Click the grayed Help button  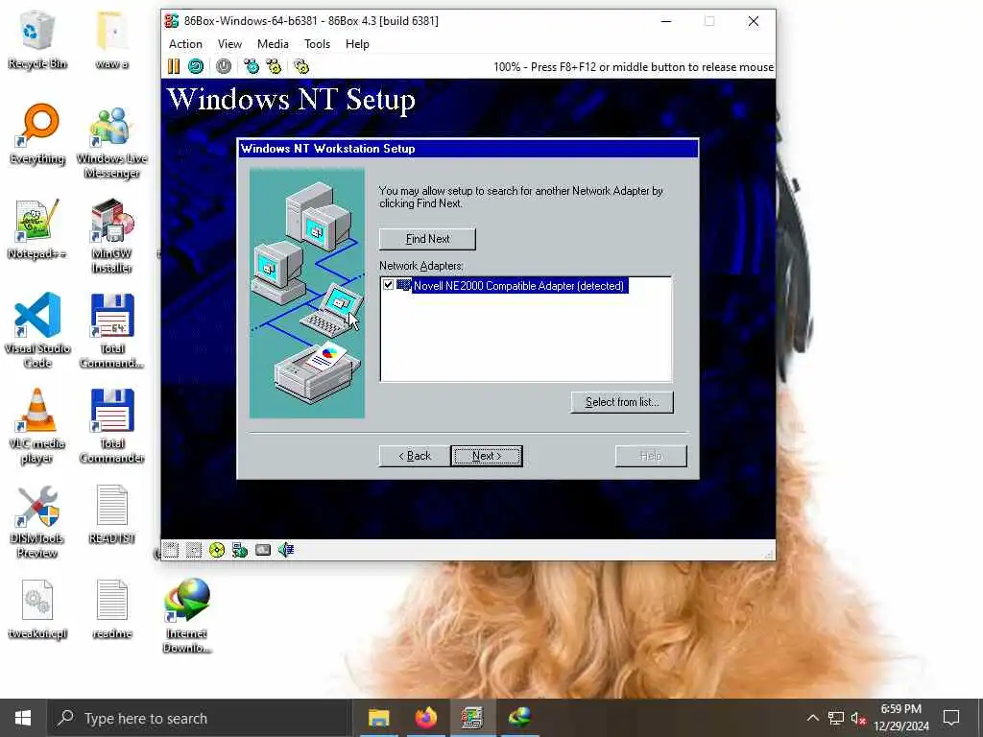[x=651, y=456]
